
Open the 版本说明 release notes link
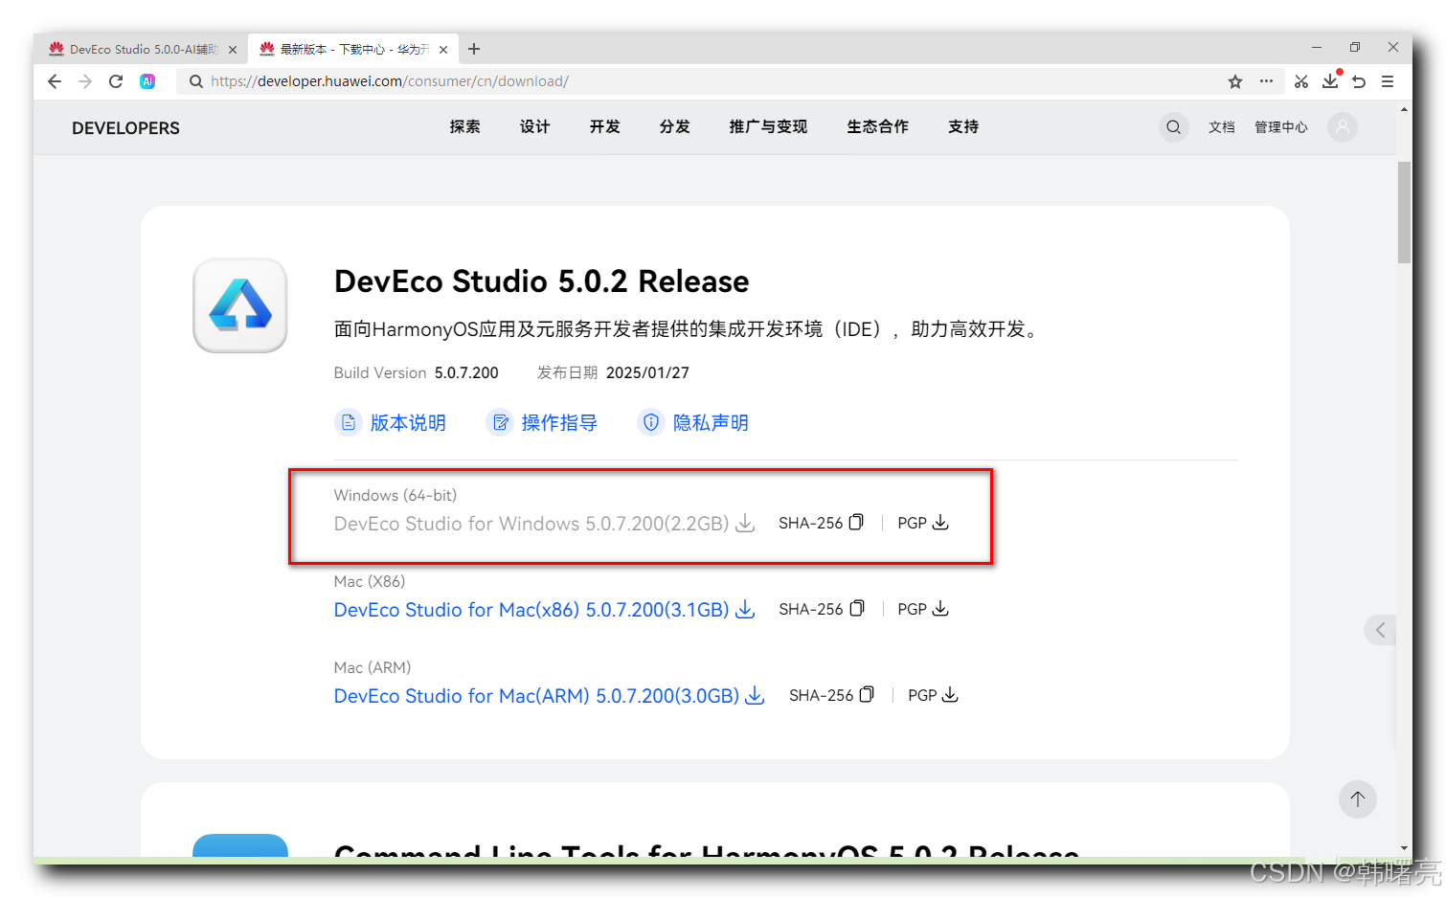coord(391,422)
